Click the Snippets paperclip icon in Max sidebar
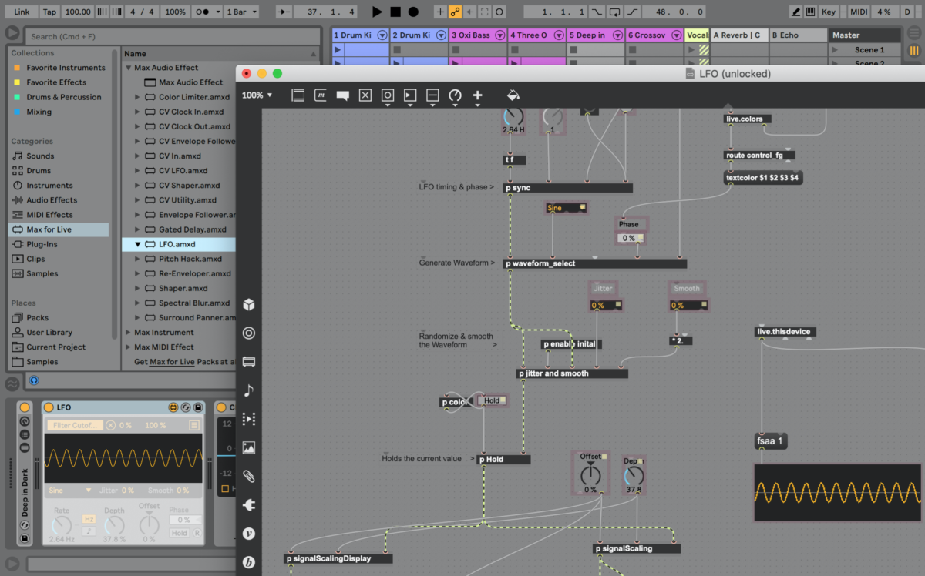 (248, 476)
